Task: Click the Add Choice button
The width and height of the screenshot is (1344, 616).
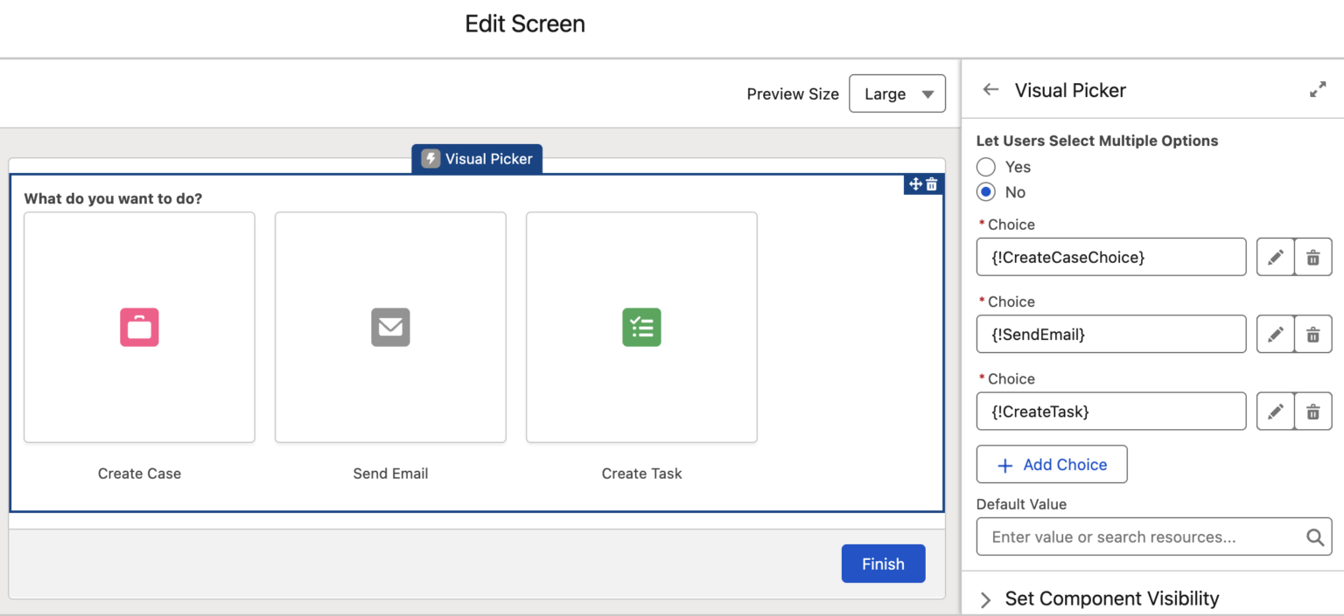Action: tap(1051, 464)
